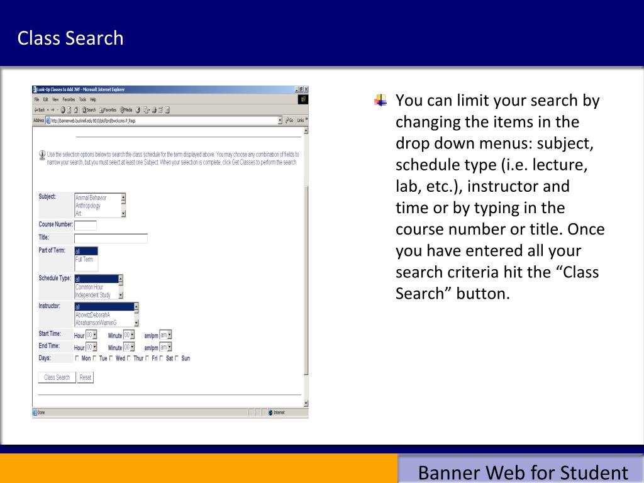The width and height of the screenshot is (644, 483).
Task: Click the Edit page toolbar icon
Action: (x=160, y=109)
